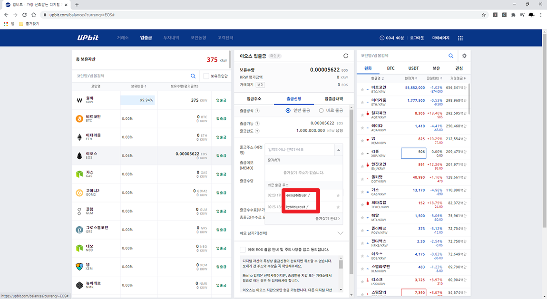Click 로그아웃 in header
The width and height of the screenshot is (547, 299).
(417, 38)
